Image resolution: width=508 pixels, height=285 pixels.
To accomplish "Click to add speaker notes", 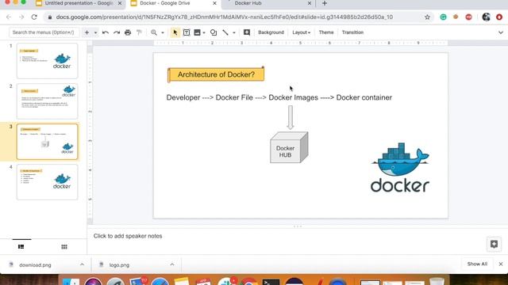I will (128, 236).
